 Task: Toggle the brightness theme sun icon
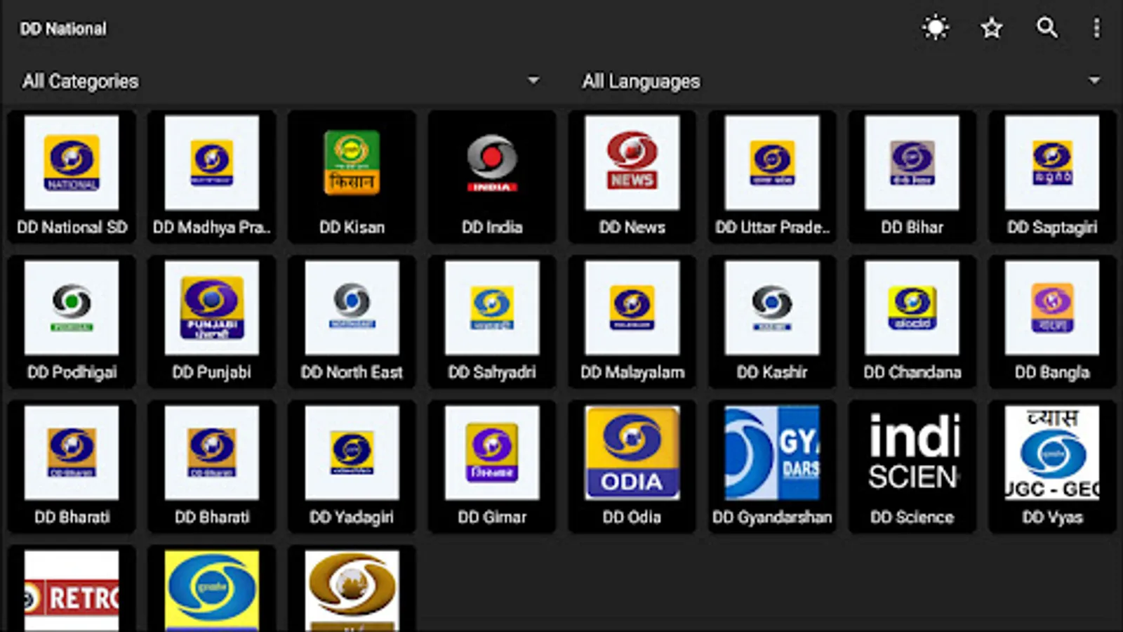pyautogui.click(x=936, y=28)
